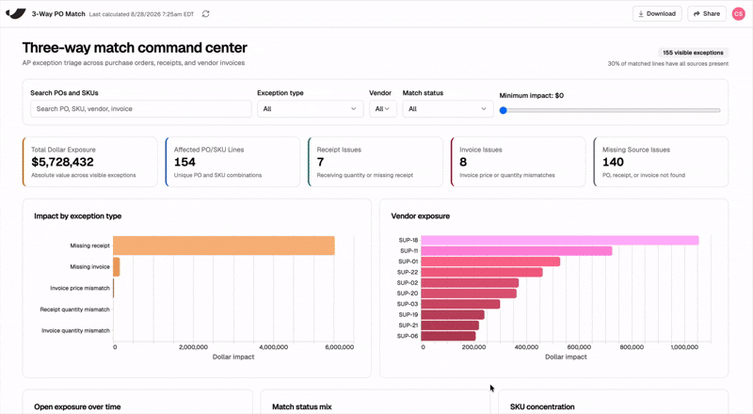Viewport: 753px width, 414px height.
Task: Open the Match status dropdown
Action: [448, 109]
